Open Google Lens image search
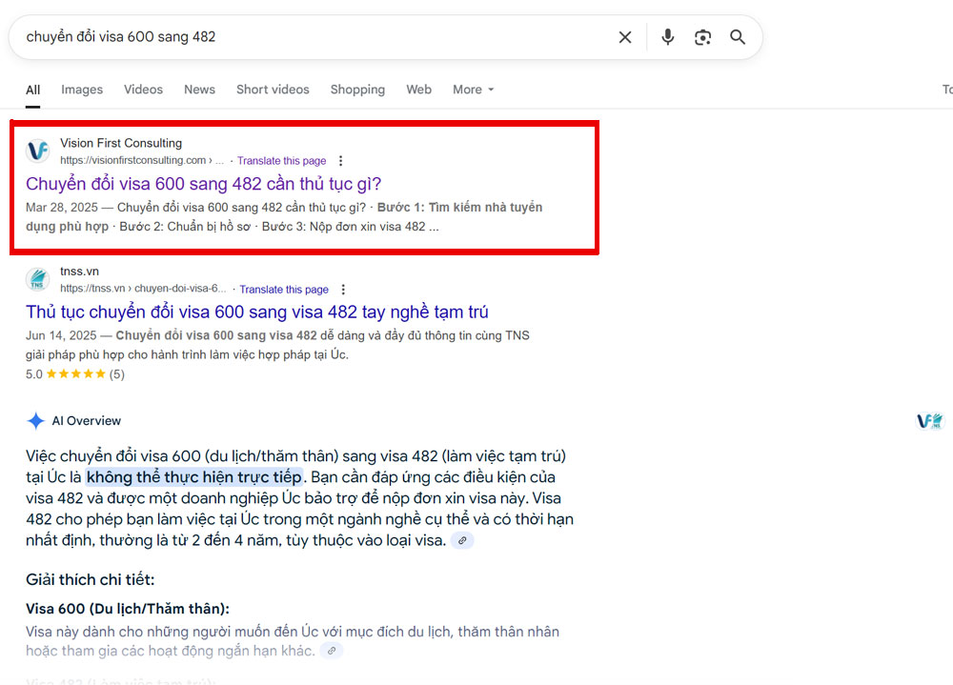Image resolution: width=953 pixels, height=685 pixels. (702, 37)
